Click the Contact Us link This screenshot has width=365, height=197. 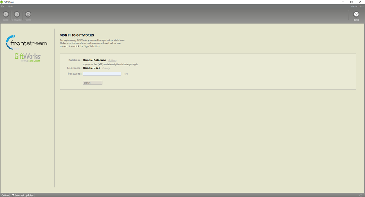coord(357,6)
